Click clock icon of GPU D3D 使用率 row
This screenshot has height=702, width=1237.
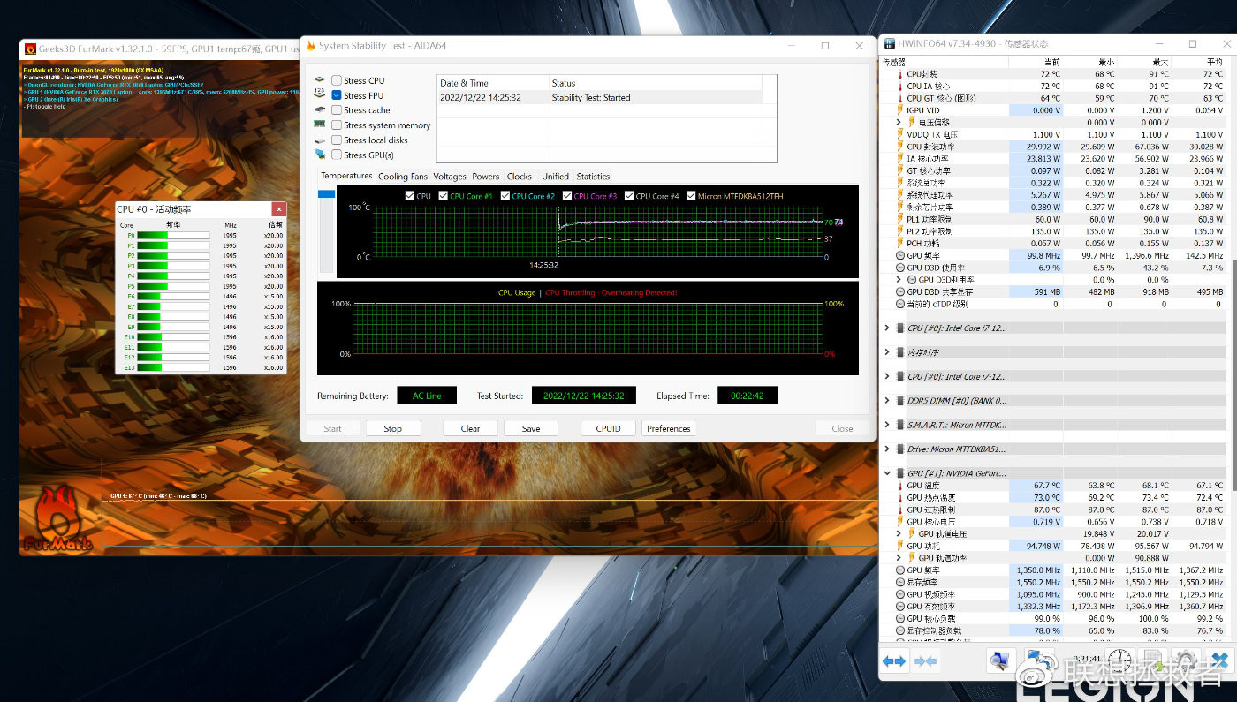pyautogui.click(x=900, y=268)
